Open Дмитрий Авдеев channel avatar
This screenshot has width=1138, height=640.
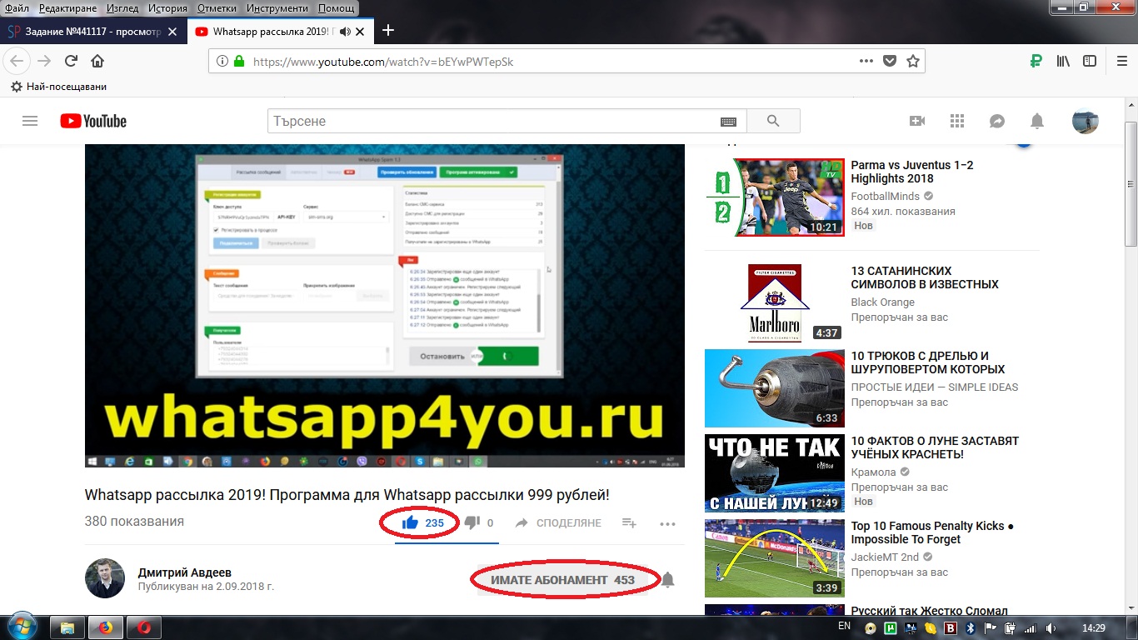(x=105, y=578)
